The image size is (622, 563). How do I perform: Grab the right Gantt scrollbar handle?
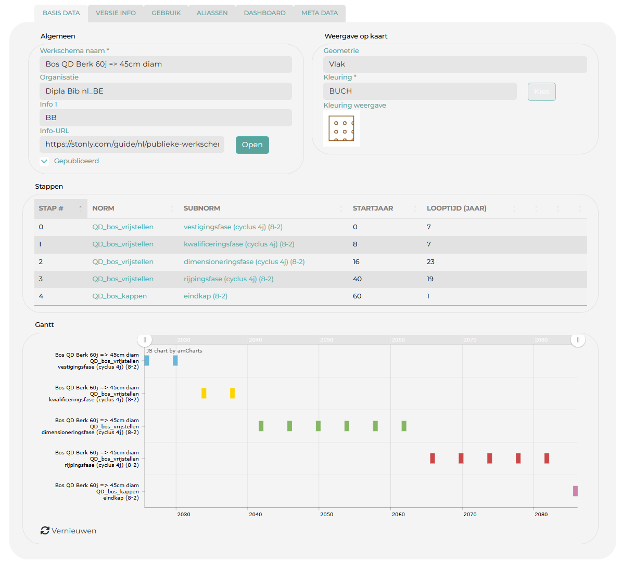coord(578,340)
